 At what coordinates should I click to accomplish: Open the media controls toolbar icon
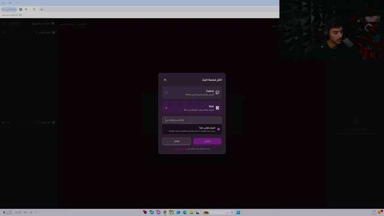(26, 9)
